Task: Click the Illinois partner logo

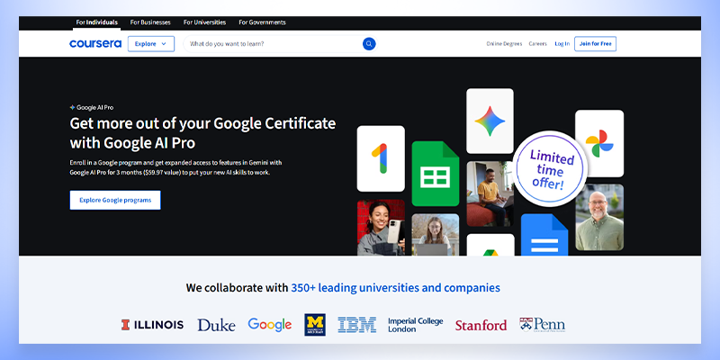Action: [x=152, y=325]
